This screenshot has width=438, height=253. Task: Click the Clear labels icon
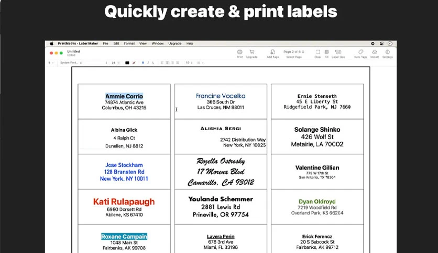pyautogui.click(x=318, y=52)
